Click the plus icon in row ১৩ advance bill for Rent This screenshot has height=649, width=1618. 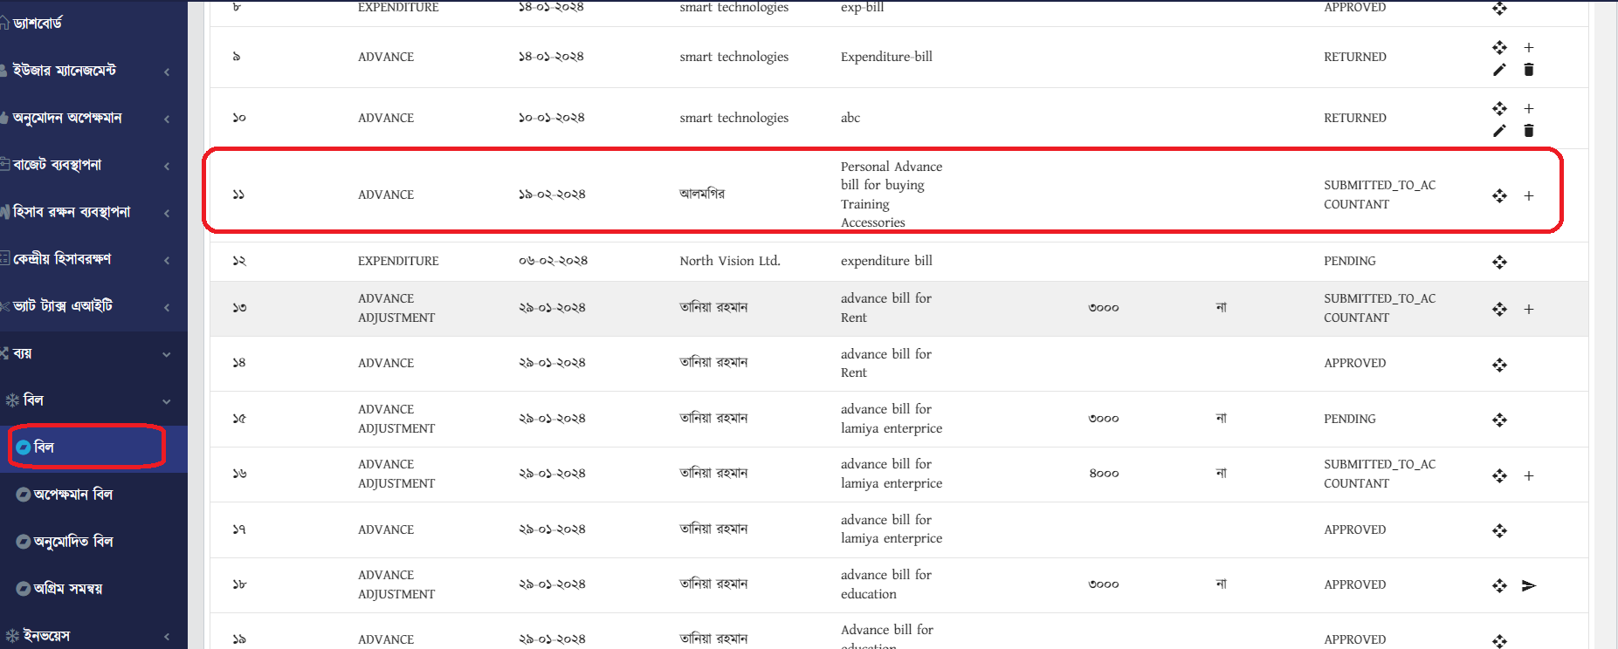coord(1529,310)
